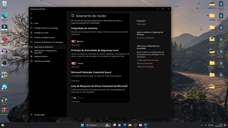Show hidden system tray icons
This screenshot has width=228, height=128.
pos(202,125)
